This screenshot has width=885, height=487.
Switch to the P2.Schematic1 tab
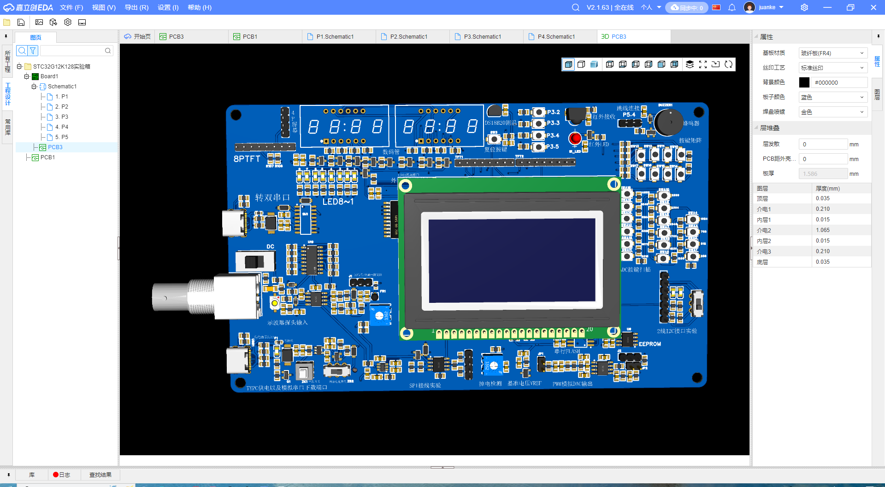408,37
